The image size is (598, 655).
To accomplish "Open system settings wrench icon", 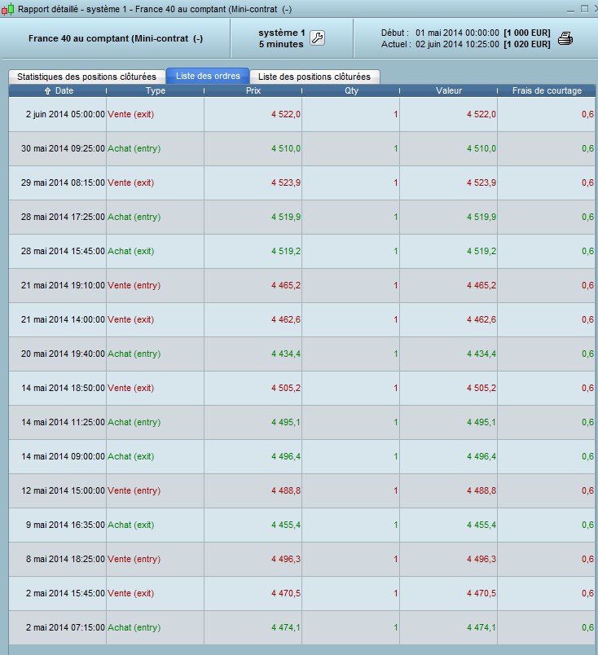I will pos(317,38).
